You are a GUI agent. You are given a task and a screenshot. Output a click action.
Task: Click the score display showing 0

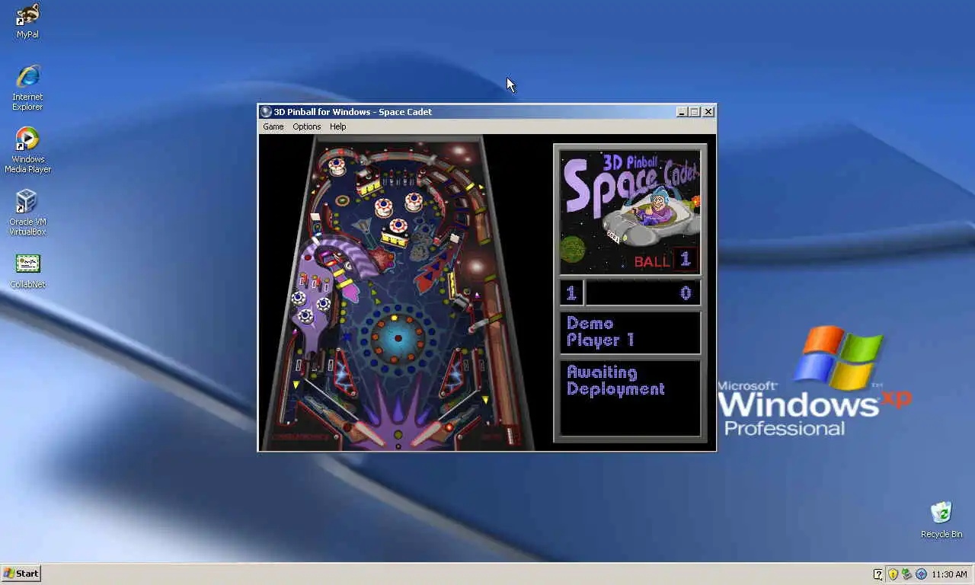(643, 292)
